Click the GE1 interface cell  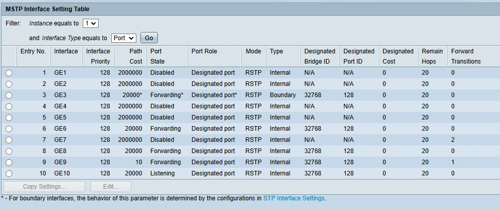pyautogui.click(x=60, y=73)
